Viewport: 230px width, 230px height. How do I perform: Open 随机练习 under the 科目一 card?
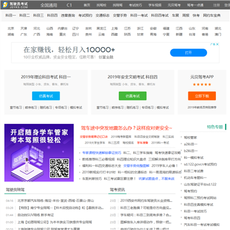46,107
